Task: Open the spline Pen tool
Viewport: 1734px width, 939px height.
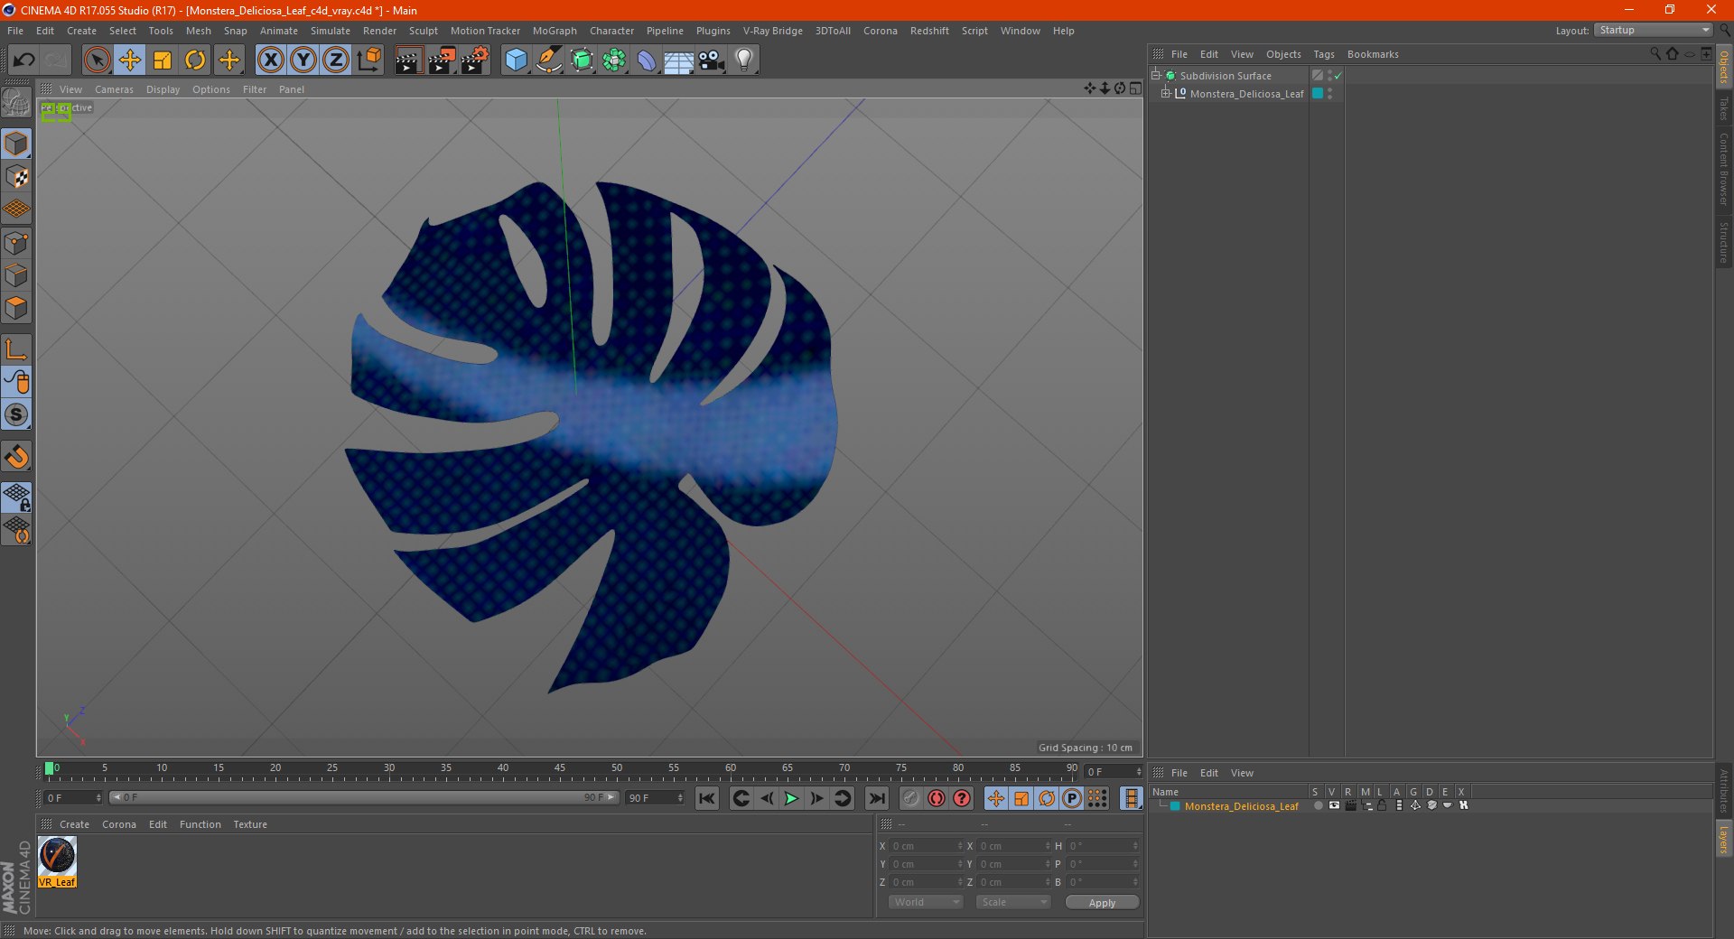Action: [548, 60]
